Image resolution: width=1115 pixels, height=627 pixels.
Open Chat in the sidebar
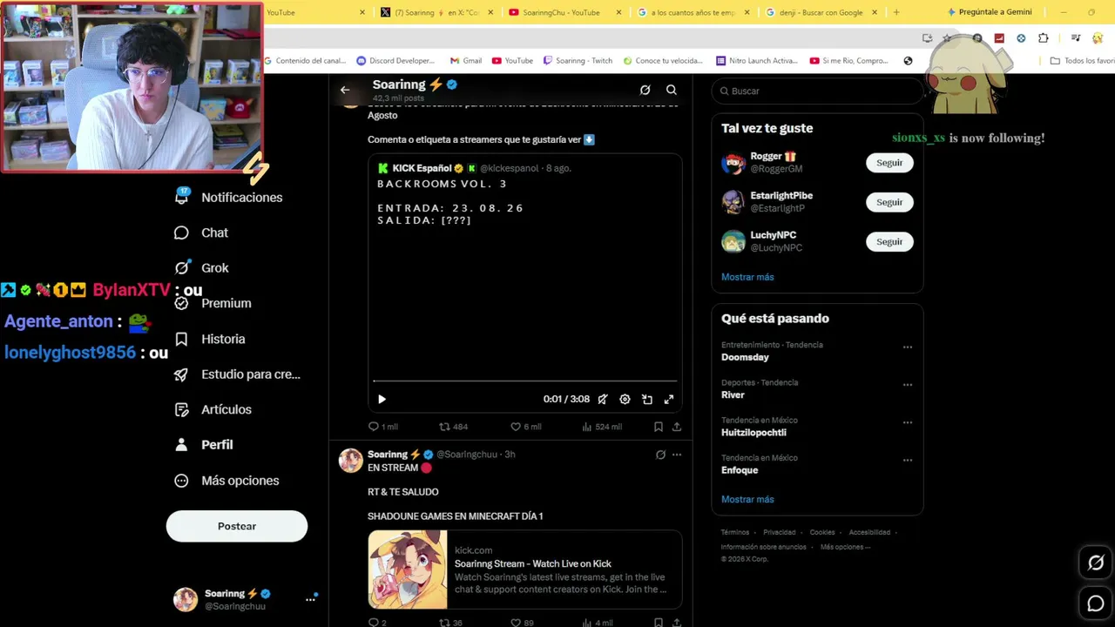click(x=201, y=233)
